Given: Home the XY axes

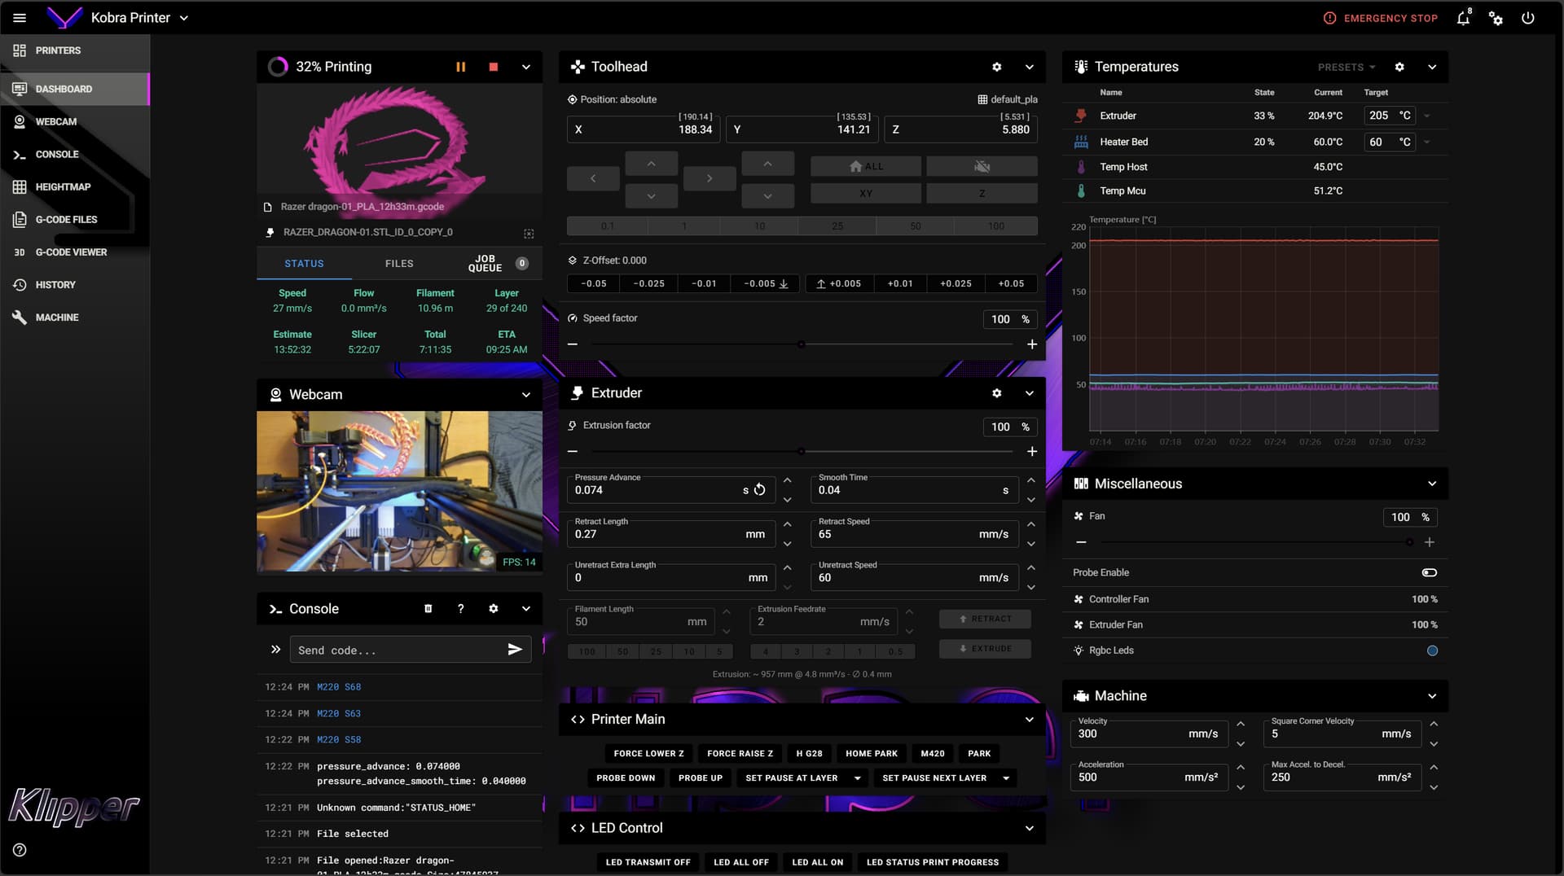Looking at the screenshot, I should pyautogui.click(x=866, y=193).
